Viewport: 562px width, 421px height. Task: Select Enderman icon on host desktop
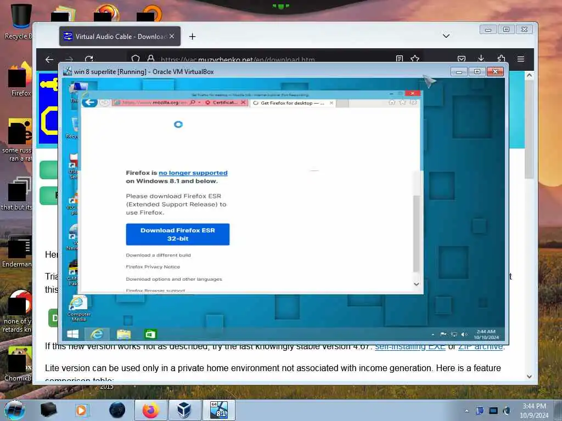pyautogui.click(x=17, y=252)
